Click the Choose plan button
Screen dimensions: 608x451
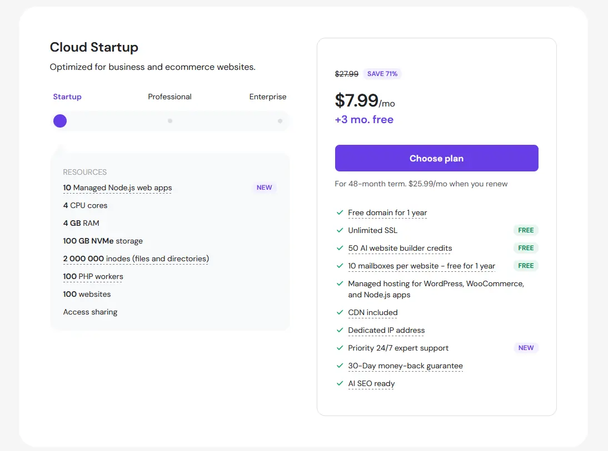coord(436,158)
